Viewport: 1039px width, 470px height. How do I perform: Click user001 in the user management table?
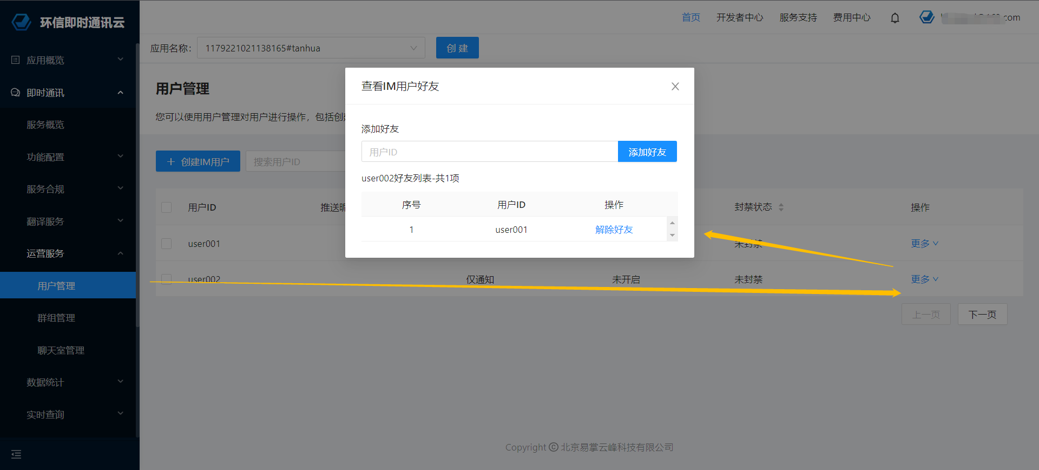204,244
